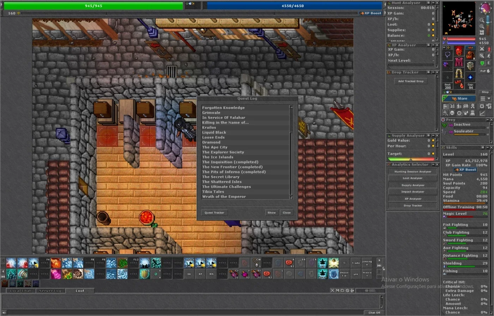This screenshot has height=316, width=494.
Task: Open the Hunt Analyser context menu icon
Action: pos(428,3)
